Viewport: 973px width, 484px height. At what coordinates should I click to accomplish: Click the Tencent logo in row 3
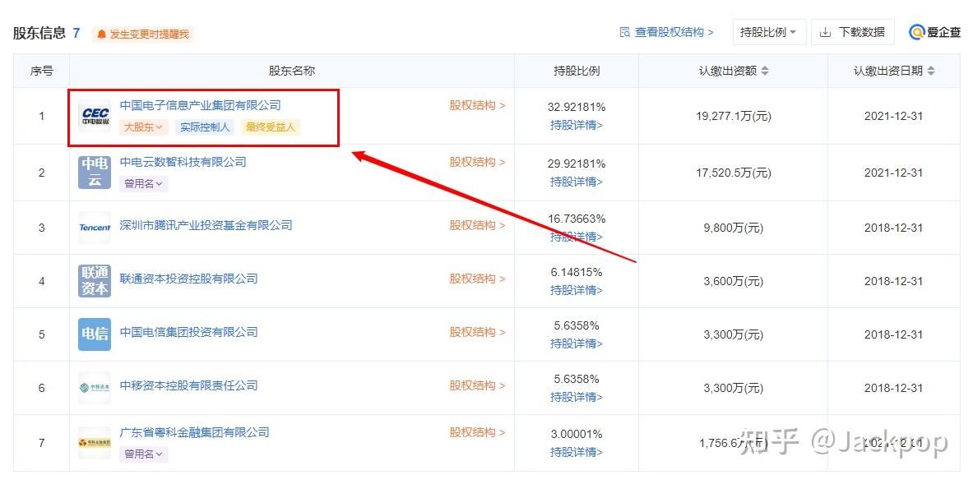click(x=94, y=228)
